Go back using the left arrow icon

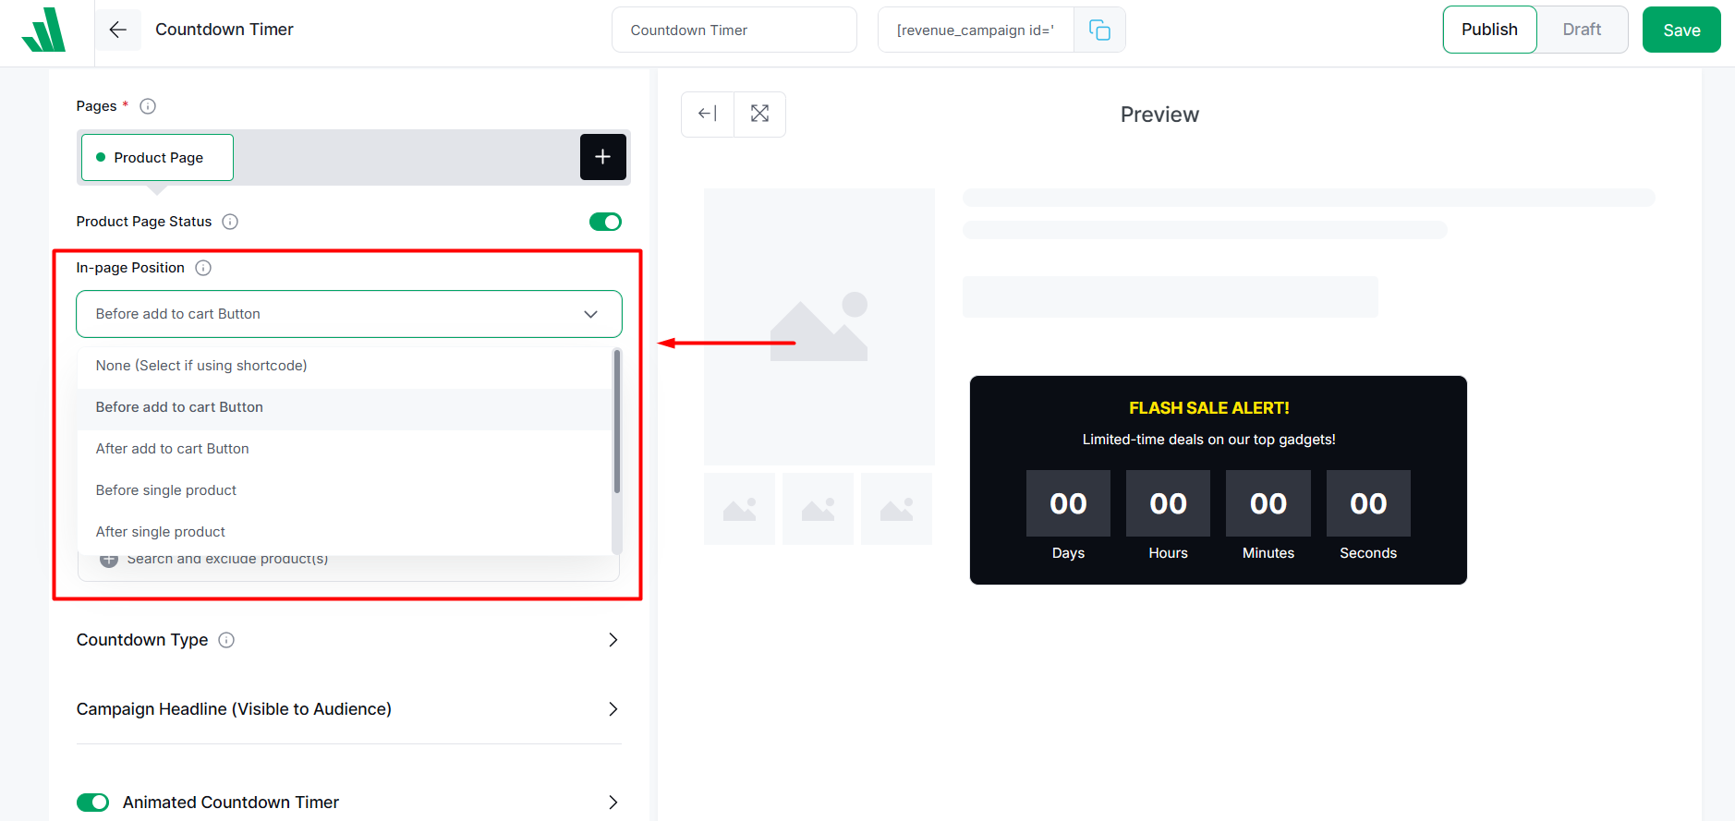118,30
